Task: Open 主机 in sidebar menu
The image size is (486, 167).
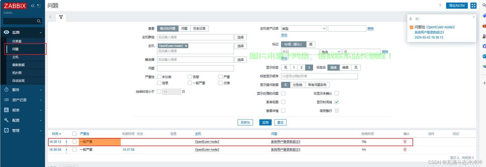Action: 15,57
